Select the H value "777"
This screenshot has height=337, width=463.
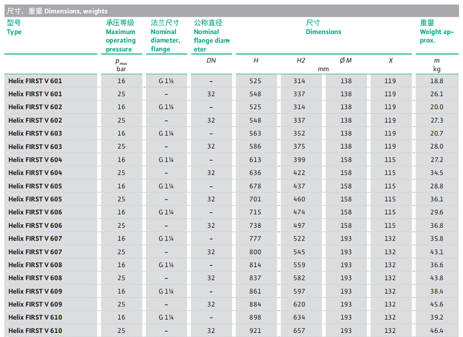[255, 239]
